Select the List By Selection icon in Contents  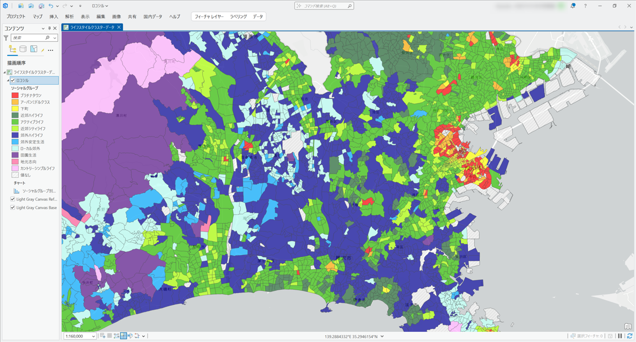34,50
